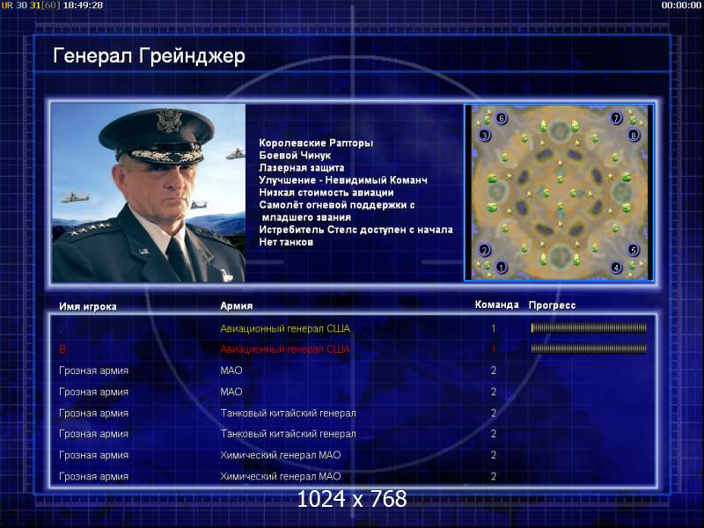Click 'Низкая стоимость авиации' line
Viewport: 704px width, 528px height.
click(326, 193)
